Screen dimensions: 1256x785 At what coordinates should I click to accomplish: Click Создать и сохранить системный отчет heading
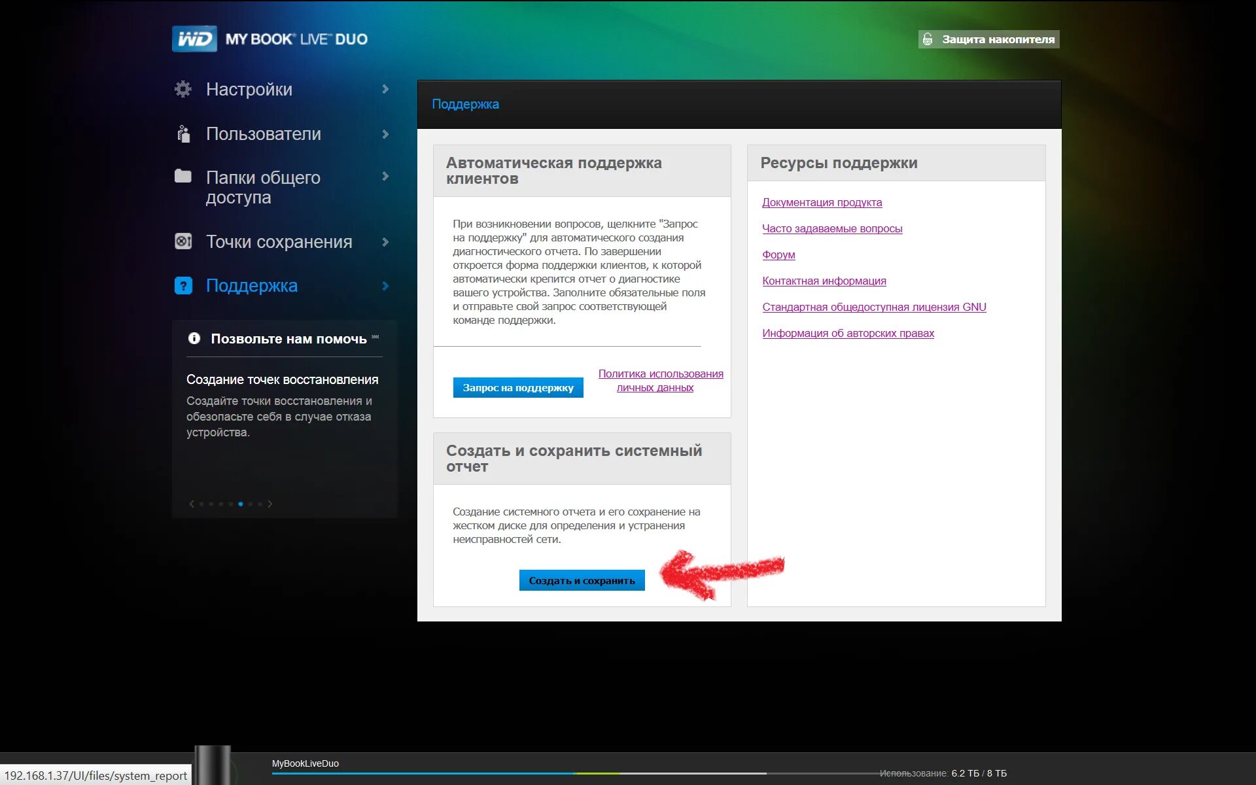pyautogui.click(x=574, y=459)
